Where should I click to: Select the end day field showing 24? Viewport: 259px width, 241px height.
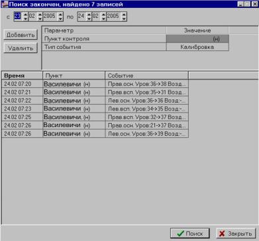point(81,16)
